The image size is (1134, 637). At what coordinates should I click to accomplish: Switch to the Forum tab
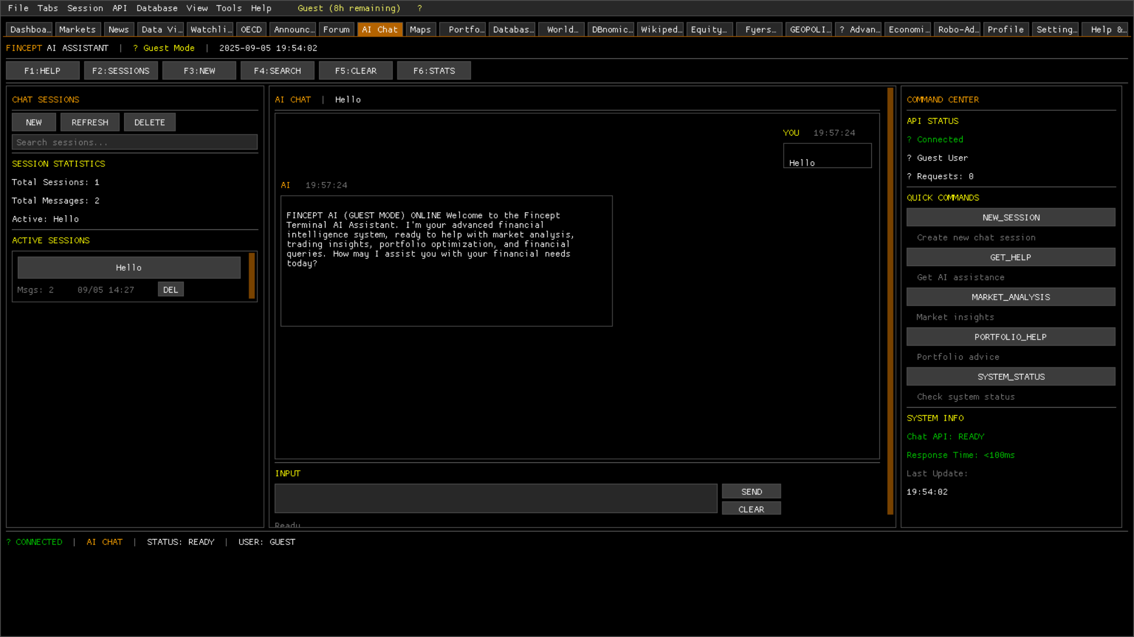click(336, 29)
